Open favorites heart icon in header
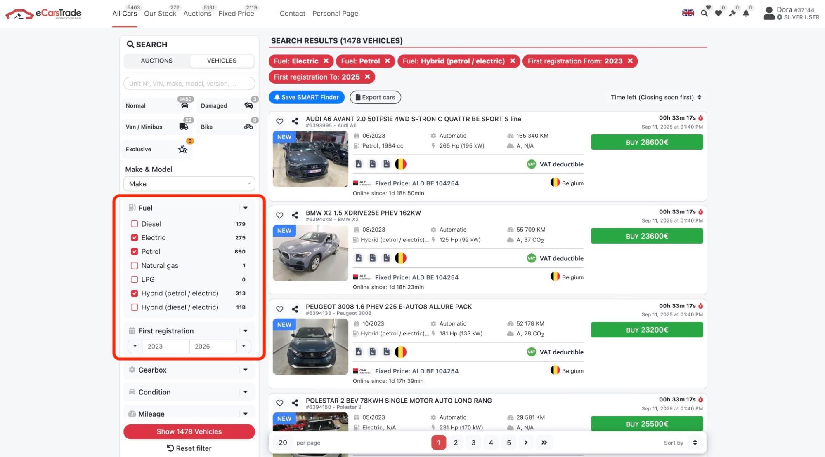The image size is (825, 457). (719, 13)
